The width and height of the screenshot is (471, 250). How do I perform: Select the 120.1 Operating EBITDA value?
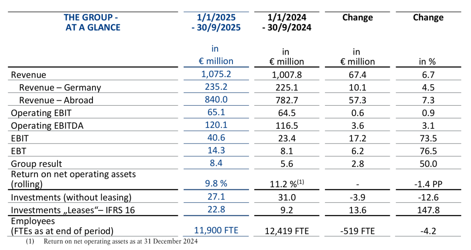[x=216, y=126]
